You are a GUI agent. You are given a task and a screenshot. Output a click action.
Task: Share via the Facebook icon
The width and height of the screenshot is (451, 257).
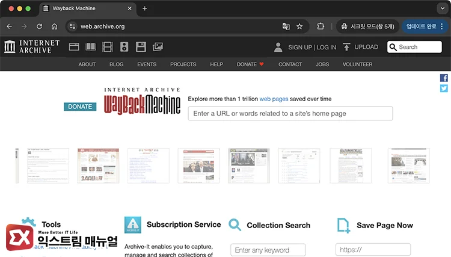tap(444, 78)
